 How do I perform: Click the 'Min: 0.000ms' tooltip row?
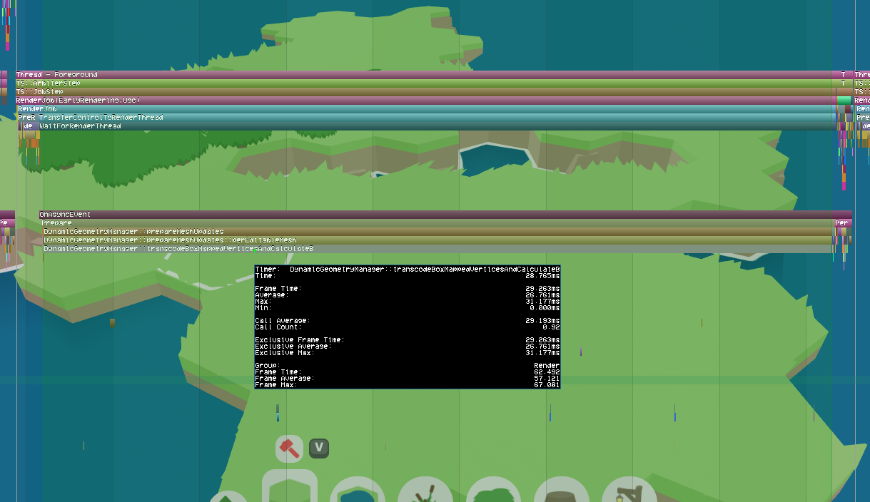click(408, 307)
